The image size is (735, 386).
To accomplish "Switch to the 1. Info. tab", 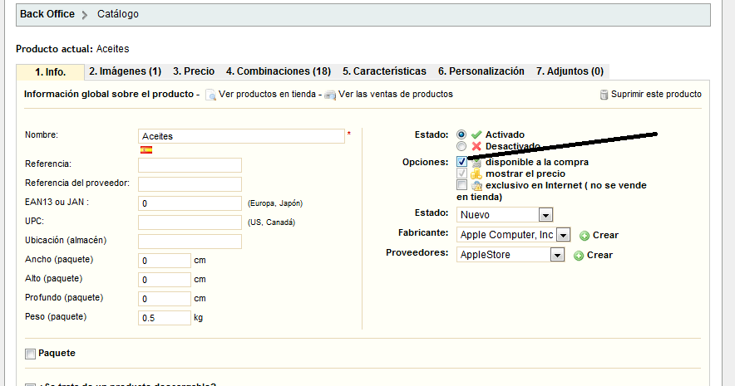I will pos(50,72).
